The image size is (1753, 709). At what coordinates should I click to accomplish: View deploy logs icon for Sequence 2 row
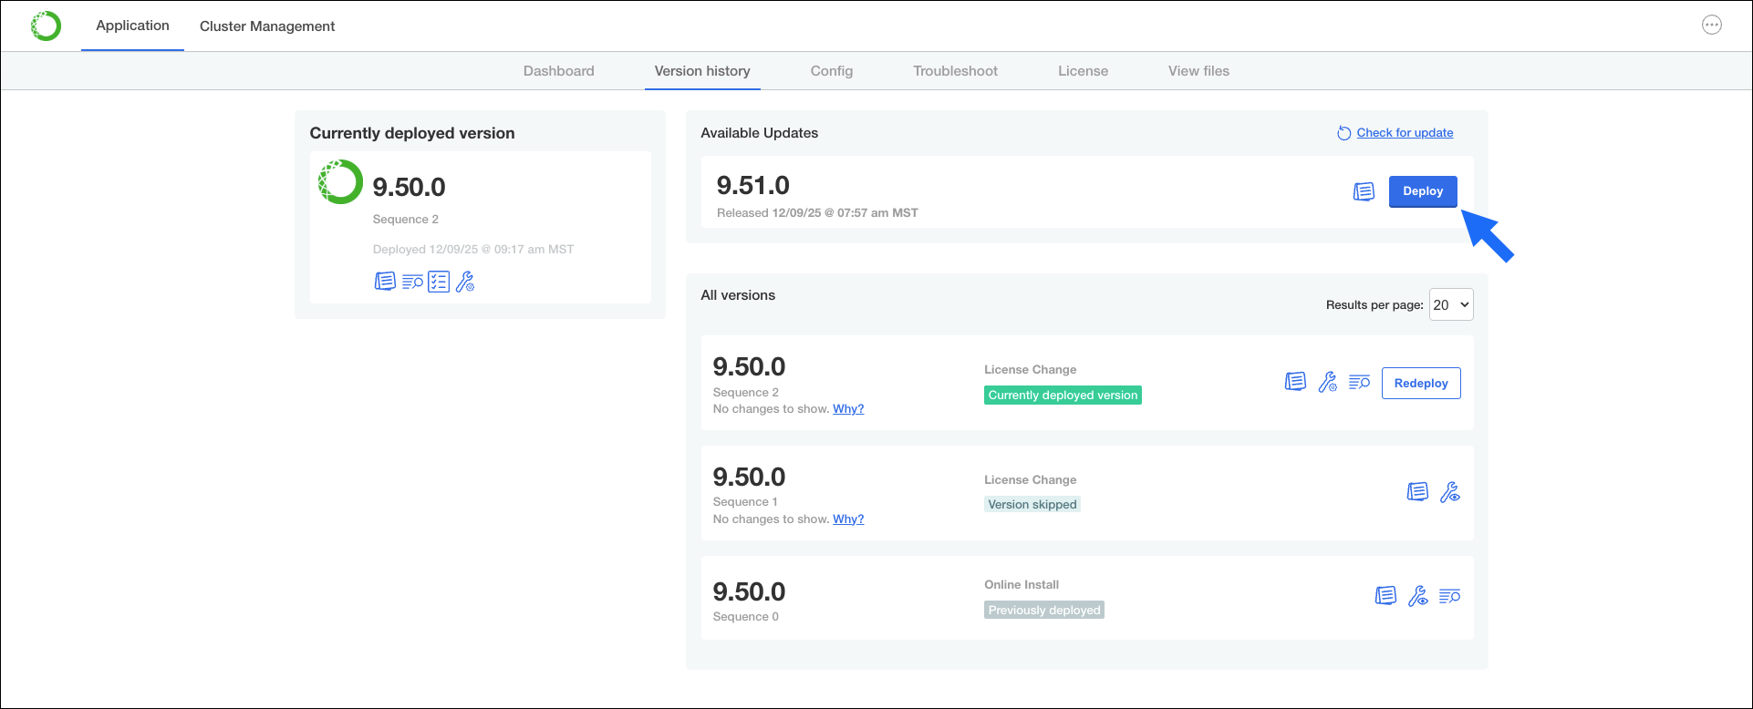1359,382
